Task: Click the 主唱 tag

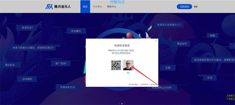Action: pos(168,68)
